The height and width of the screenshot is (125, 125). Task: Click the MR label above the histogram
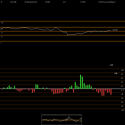coord(111,65)
